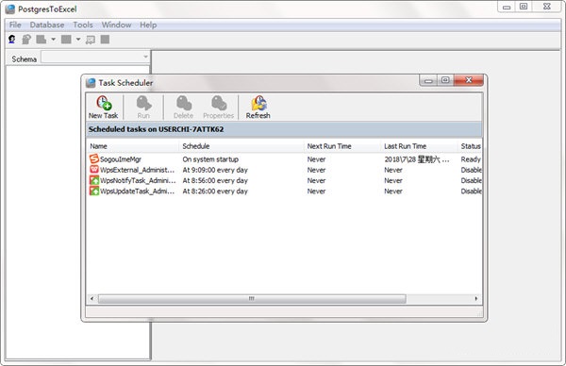Select the SogouImeMgr task icon
This screenshot has width=566, height=366.
point(93,158)
